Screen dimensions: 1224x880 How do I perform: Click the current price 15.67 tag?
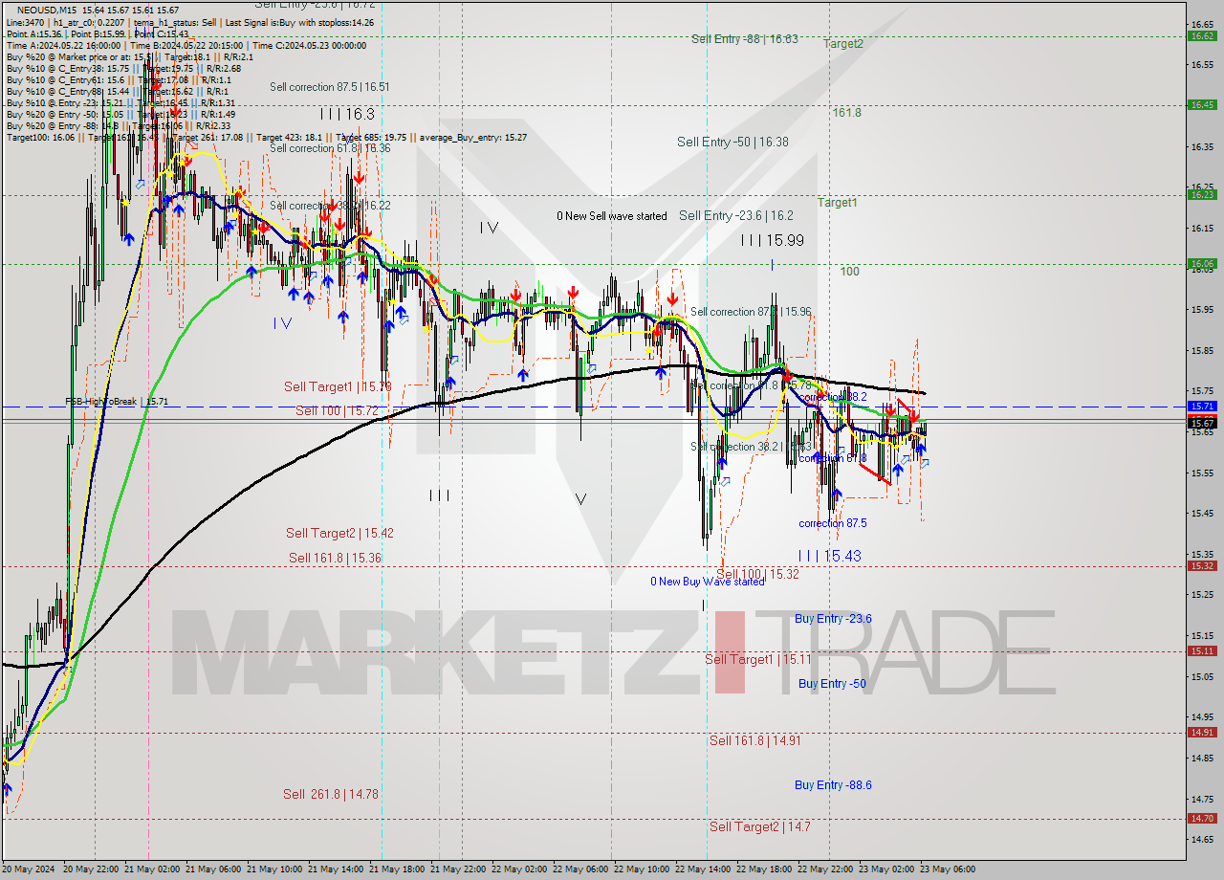click(1201, 423)
